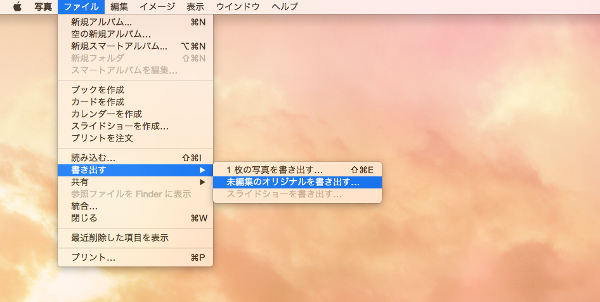
Task: Open the 編集 menu
Action: tap(119, 6)
